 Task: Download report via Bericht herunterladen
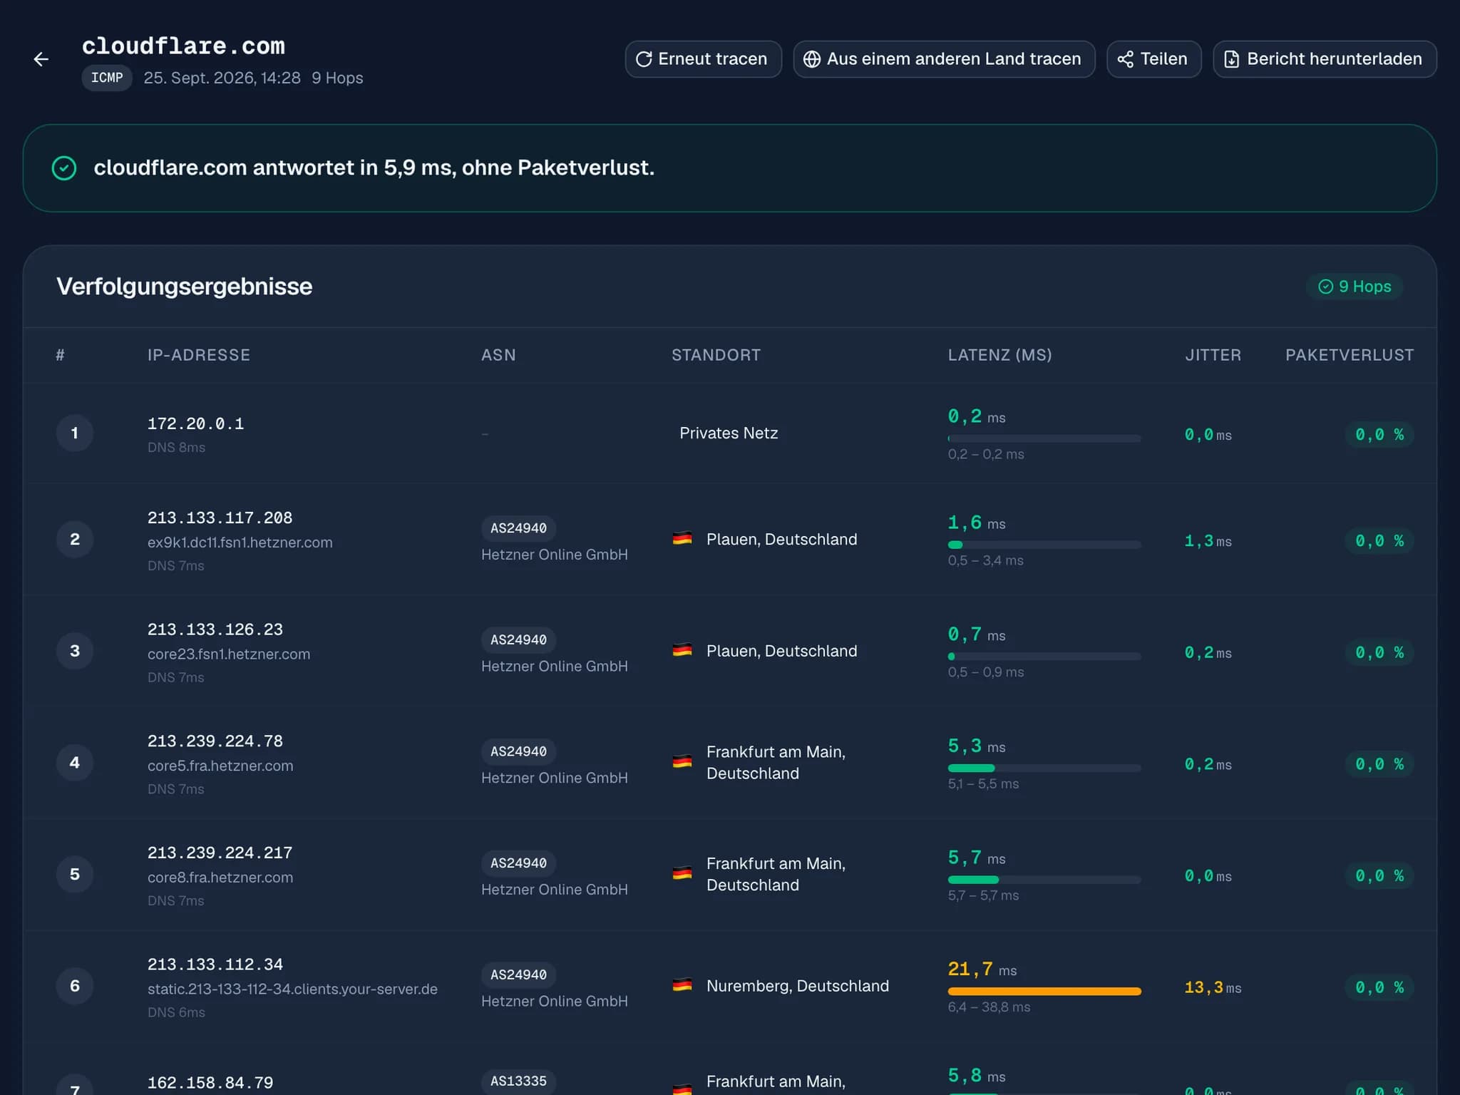pos(1325,59)
